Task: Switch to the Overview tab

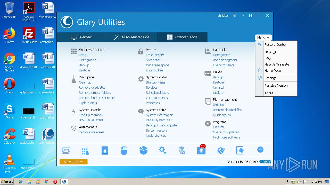Action: [x=81, y=37]
